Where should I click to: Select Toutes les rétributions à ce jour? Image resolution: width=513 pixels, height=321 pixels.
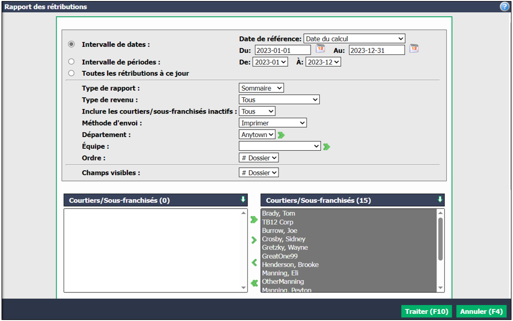pos(71,73)
